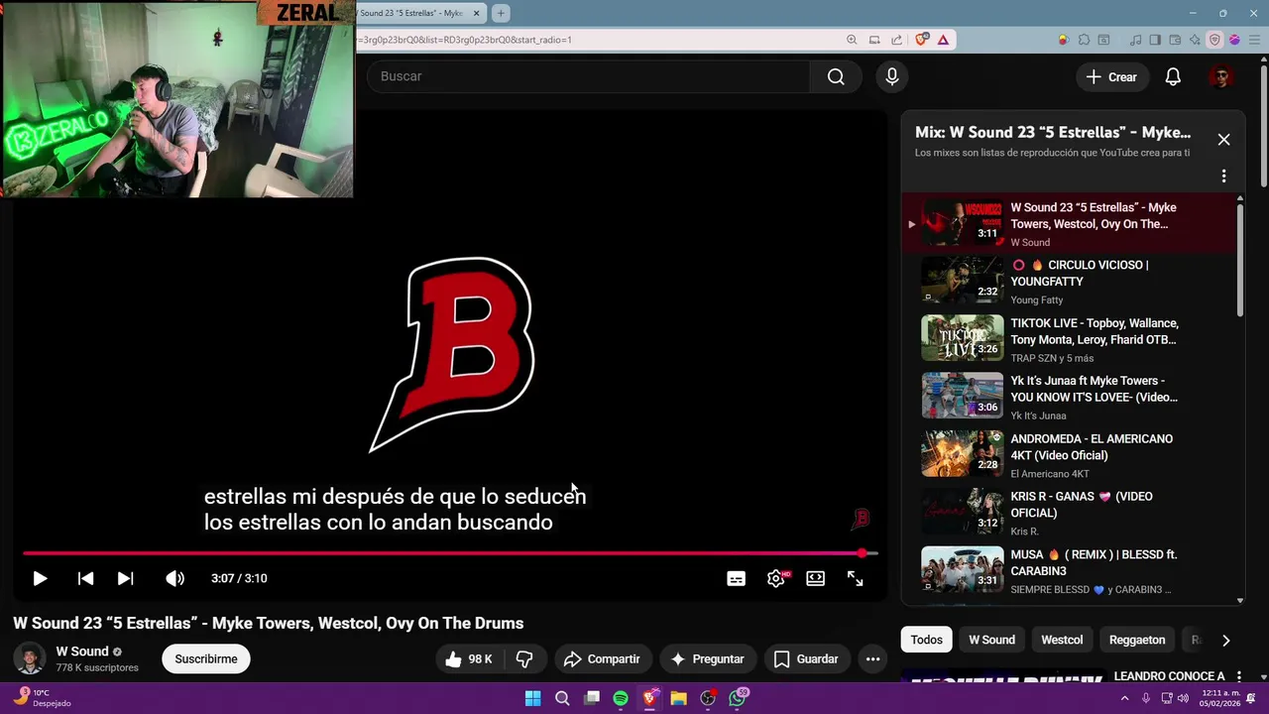Skip to the next video

pos(125,578)
